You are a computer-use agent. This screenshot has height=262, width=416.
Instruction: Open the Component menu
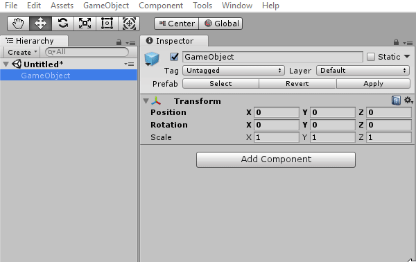click(161, 6)
